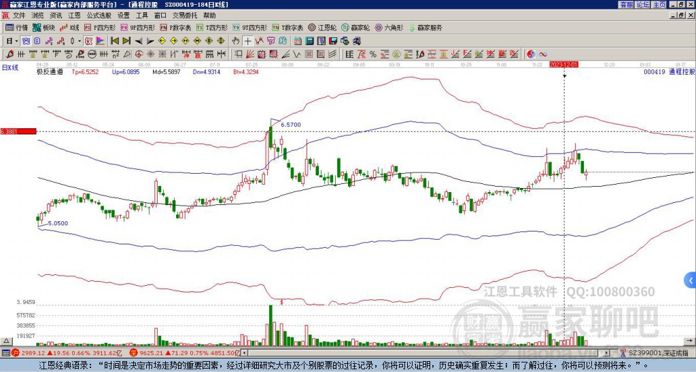Open the 六角形 hexagon tool

pyautogui.click(x=389, y=27)
